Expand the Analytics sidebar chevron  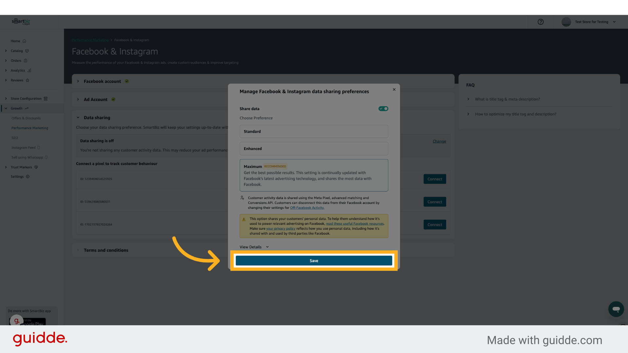[6, 71]
